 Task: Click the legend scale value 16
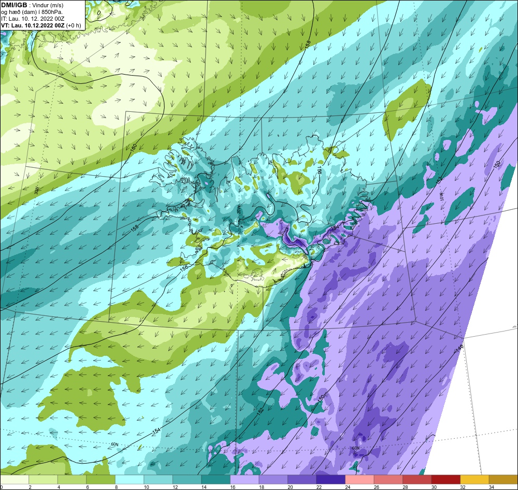(233, 487)
